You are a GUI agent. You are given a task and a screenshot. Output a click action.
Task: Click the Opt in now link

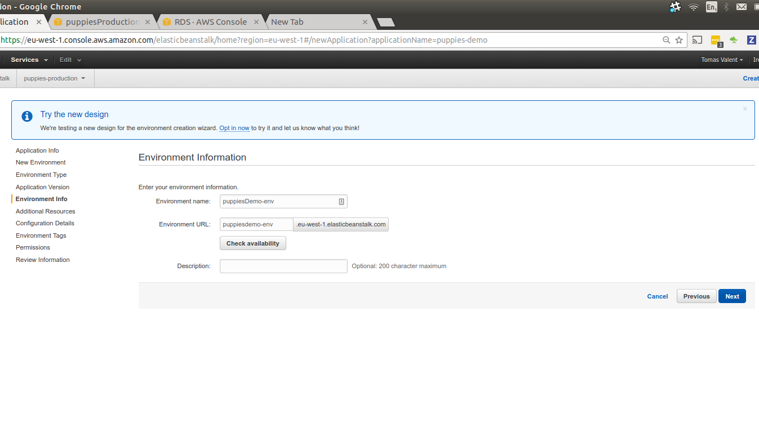click(234, 128)
